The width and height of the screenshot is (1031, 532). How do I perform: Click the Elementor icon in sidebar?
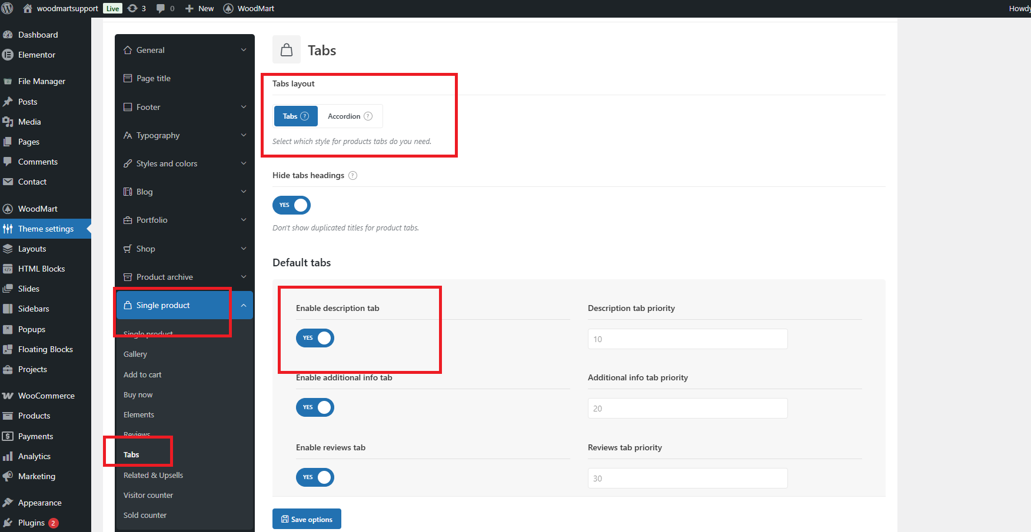pos(8,55)
